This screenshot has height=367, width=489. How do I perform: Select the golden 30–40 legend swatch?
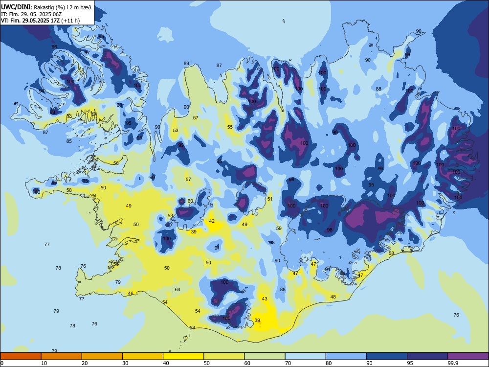click(143, 356)
